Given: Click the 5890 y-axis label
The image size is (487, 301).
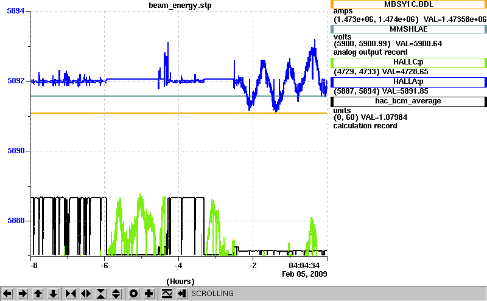Looking at the screenshot, I should [x=16, y=151].
